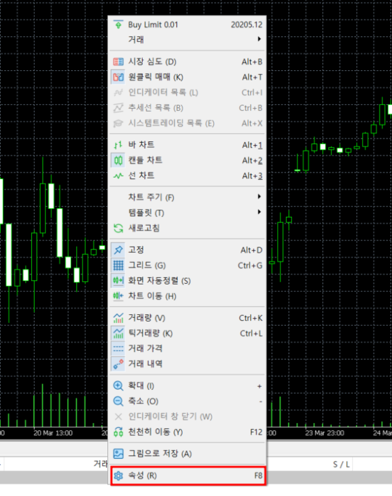Switch to 바 차트 view
Image resolution: width=392 pixels, height=496 pixels.
coord(187,145)
